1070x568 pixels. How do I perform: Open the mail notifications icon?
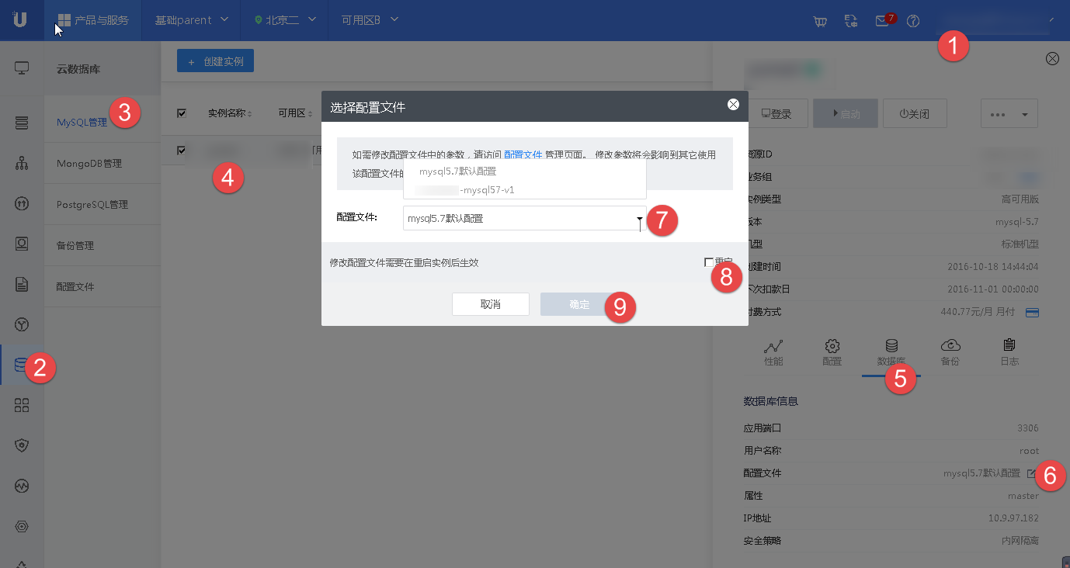881,21
